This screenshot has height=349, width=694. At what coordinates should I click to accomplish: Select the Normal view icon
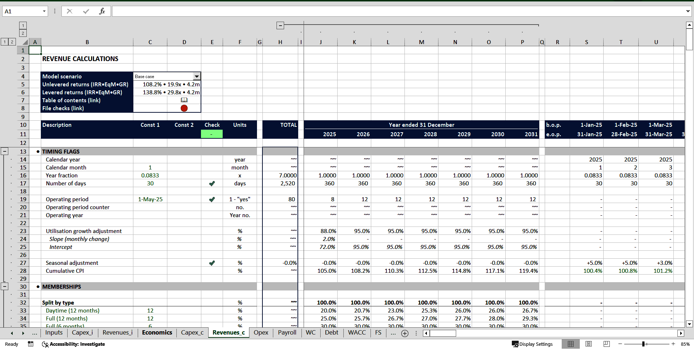point(571,344)
